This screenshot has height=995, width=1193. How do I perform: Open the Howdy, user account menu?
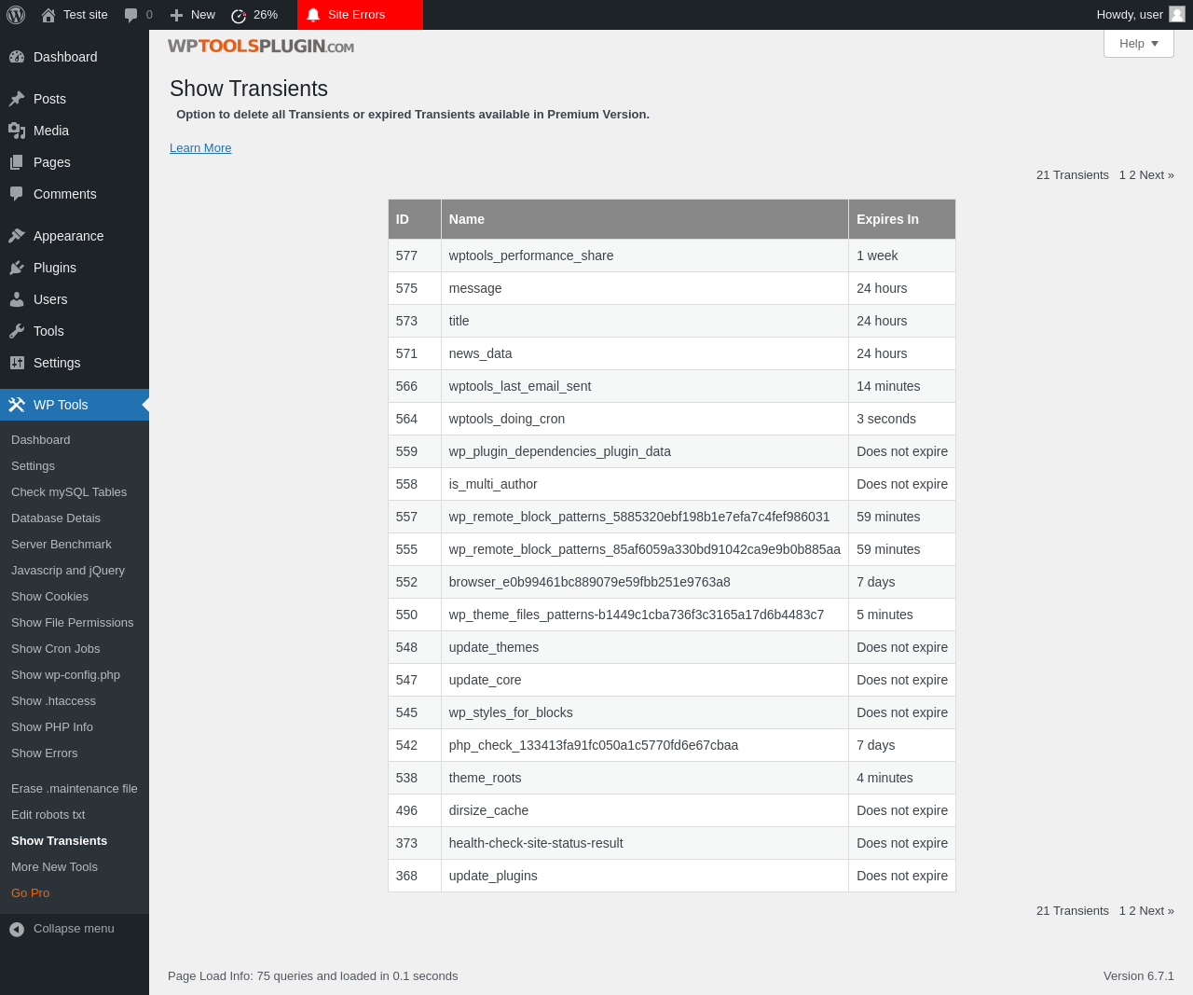click(x=1130, y=15)
